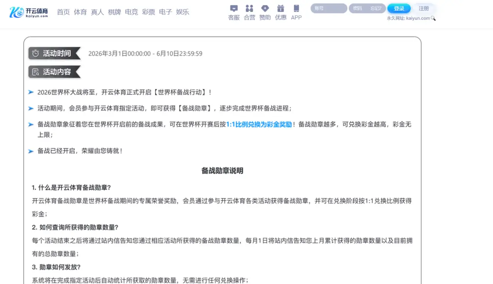Click the line 备战已经开启，荣耀由您铸就!
493x284 pixels.
80,151
